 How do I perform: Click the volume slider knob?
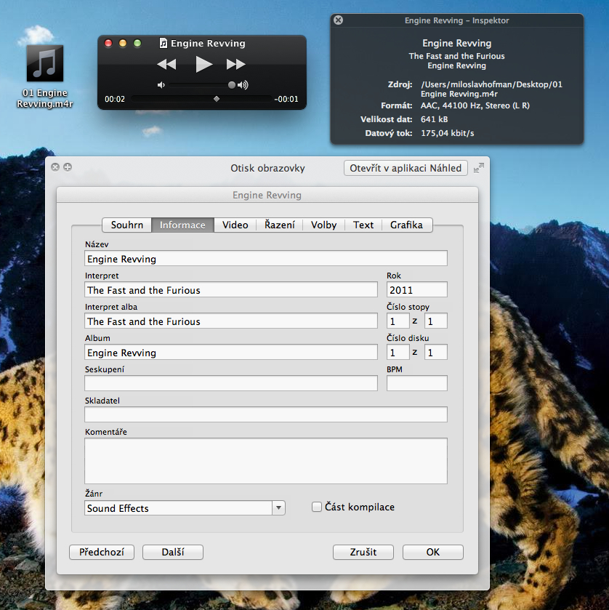pos(232,85)
